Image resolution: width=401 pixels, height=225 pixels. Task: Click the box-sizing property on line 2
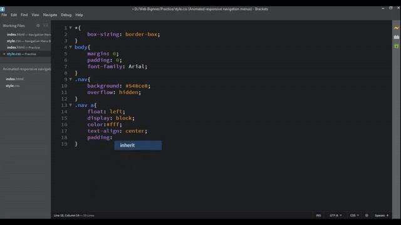coord(103,34)
